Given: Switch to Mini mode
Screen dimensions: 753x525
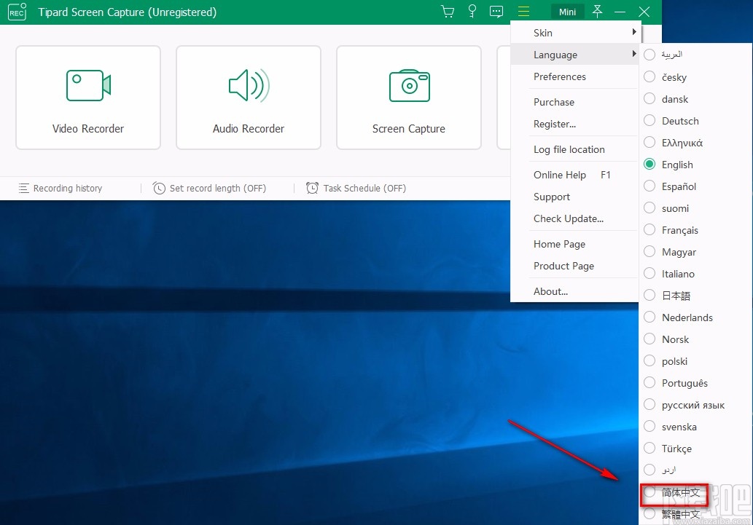Looking at the screenshot, I should [x=567, y=12].
